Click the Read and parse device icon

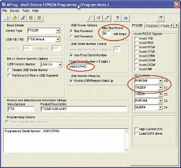point(99,18)
